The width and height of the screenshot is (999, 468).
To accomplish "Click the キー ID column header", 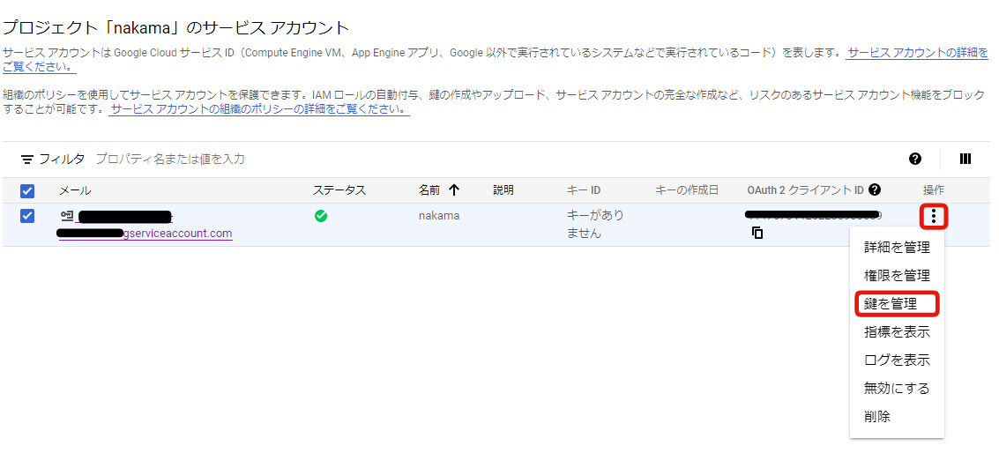I will tap(584, 189).
